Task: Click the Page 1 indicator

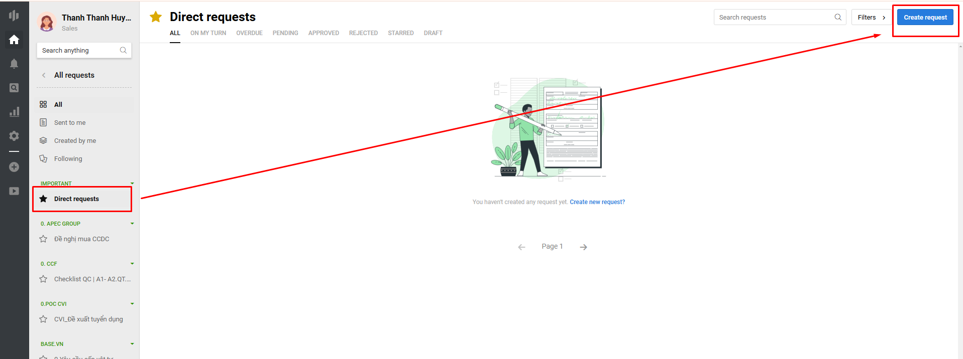Action: pos(552,246)
